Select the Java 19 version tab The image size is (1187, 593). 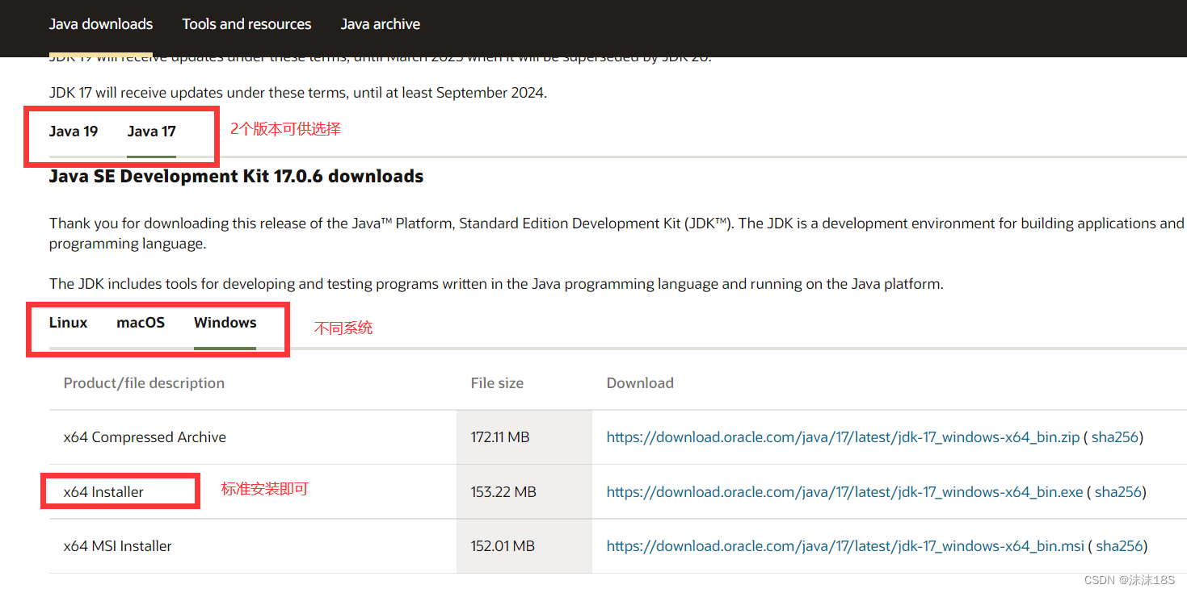click(74, 132)
